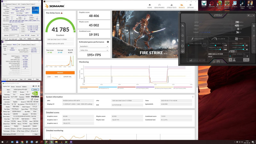Switch to the Advanced tab in GPU-Z
This screenshot has width=256, height=144.
pos(18,87)
